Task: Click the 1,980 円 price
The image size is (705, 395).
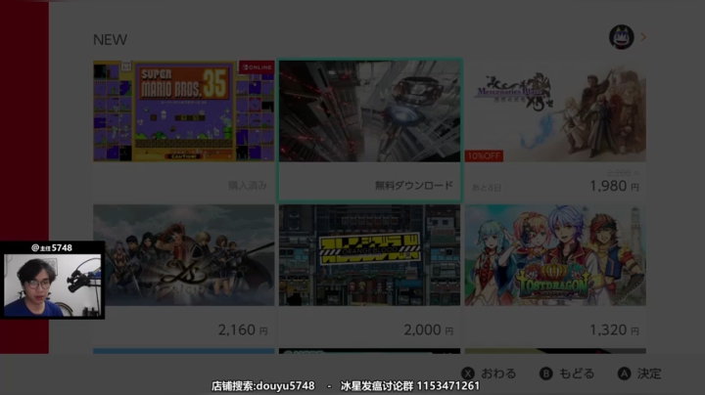Action: (x=614, y=186)
